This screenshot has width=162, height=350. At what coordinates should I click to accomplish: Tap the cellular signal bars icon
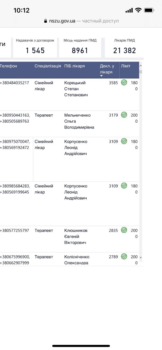(129, 11)
